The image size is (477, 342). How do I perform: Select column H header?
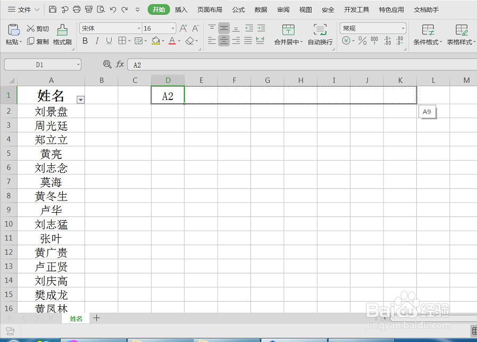[300, 80]
